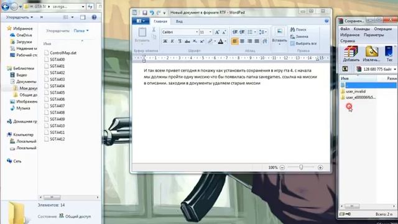Click the text highlight color marker icon
Image resolution: width=398 pixels, height=224 pixels.
[210, 41]
